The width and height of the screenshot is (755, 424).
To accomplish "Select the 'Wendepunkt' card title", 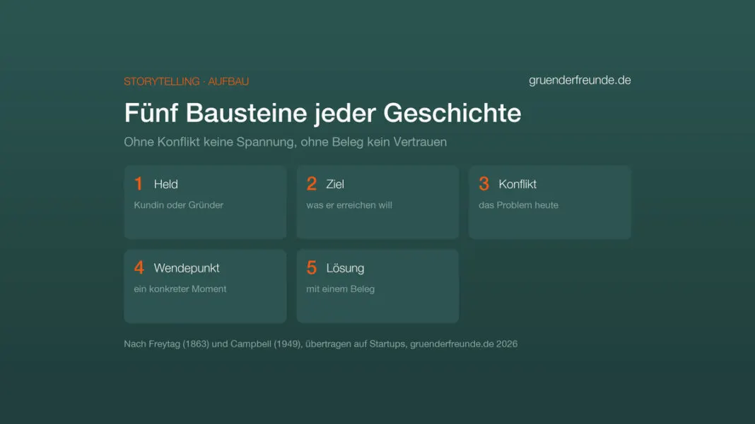I will pos(187,268).
